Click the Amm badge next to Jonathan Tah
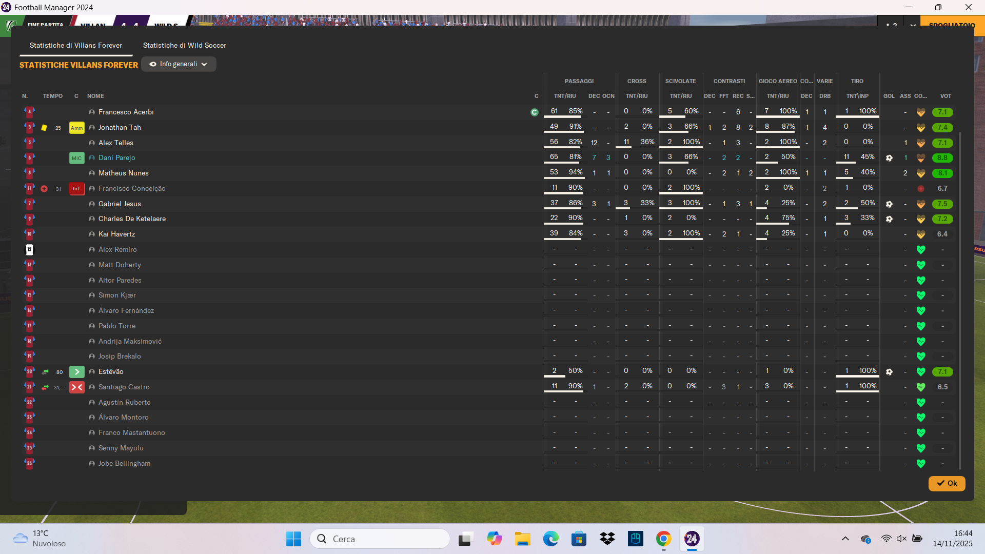The width and height of the screenshot is (985, 554). click(76, 128)
